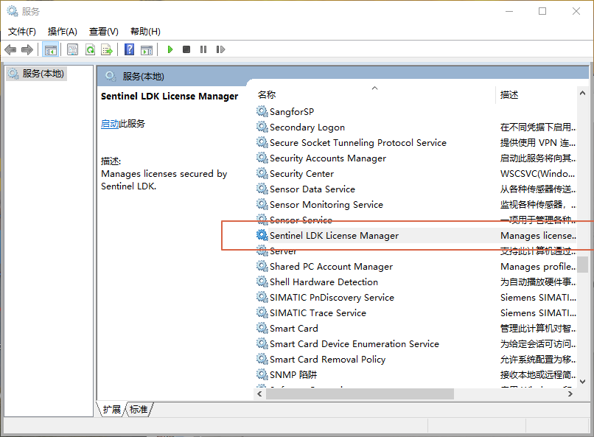Click the Restart service toolbar button
594x437 pixels.
coord(220,49)
